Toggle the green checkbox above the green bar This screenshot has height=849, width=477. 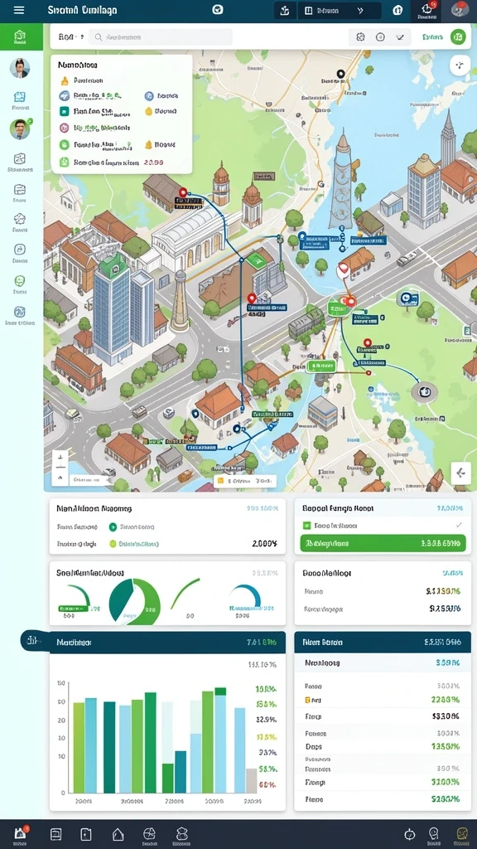(306, 525)
